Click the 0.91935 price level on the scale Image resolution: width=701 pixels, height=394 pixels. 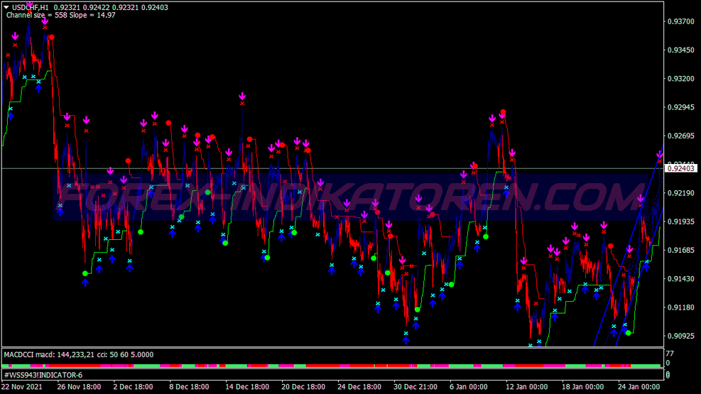pyautogui.click(x=681, y=221)
